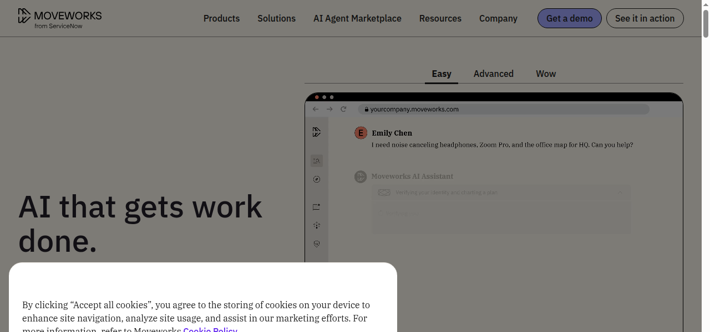The image size is (710, 332).
Task: Click the See it in action button
Action: click(x=645, y=18)
